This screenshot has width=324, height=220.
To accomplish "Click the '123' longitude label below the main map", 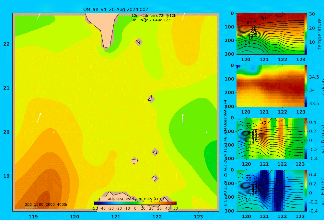I will pyautogui.click(x=198, y=217).
